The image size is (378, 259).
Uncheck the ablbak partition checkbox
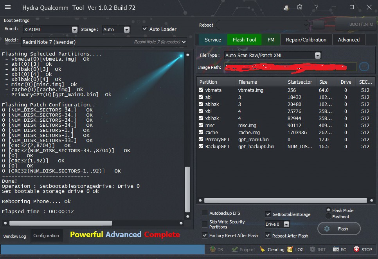[x=201, y=104]
